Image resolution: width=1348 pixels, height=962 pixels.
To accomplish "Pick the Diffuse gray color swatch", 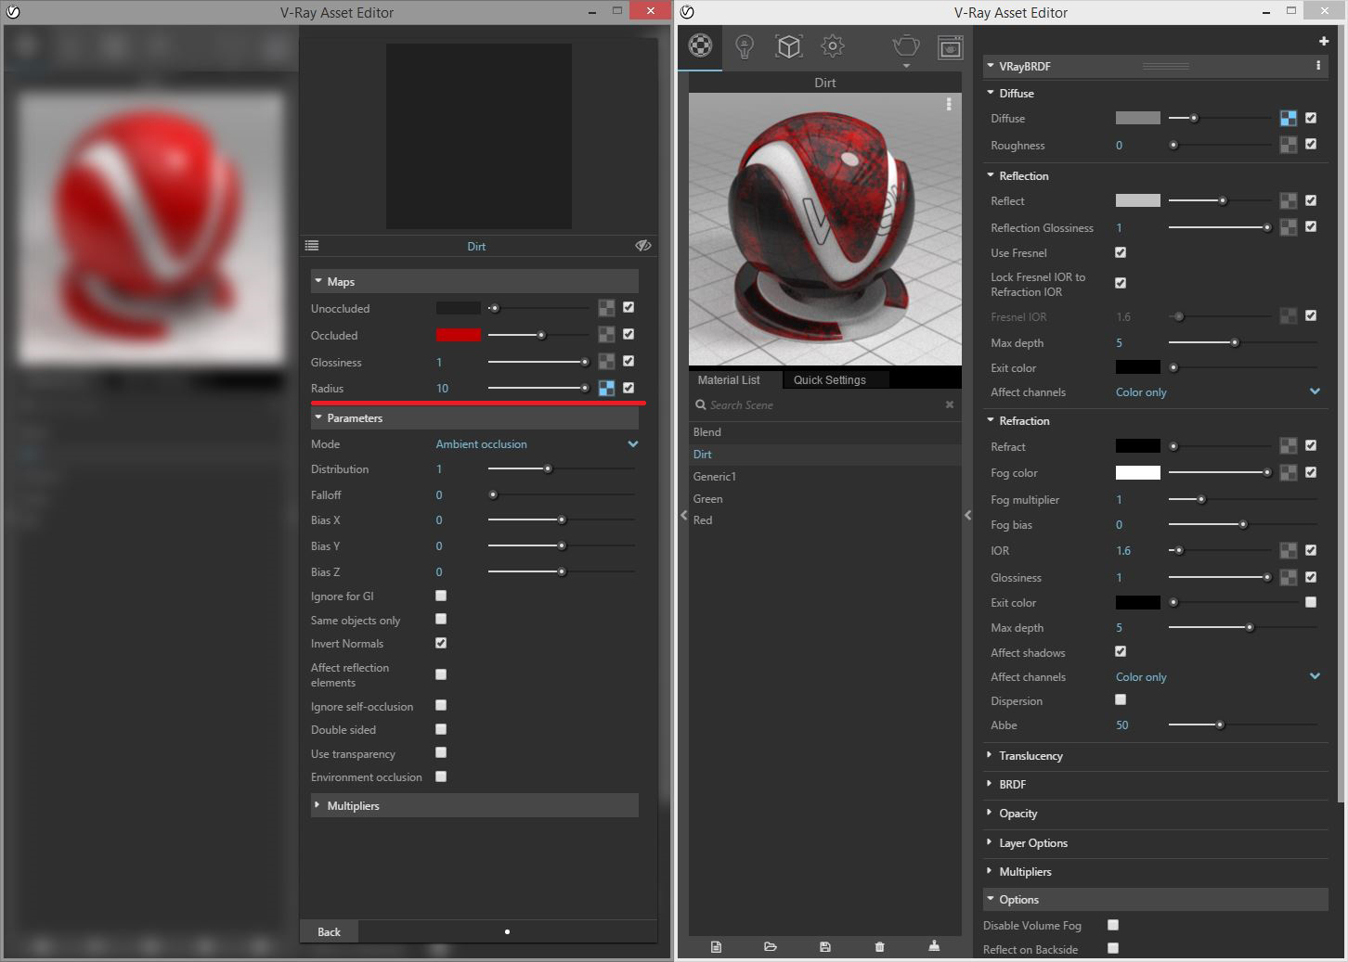I will tap(1137, 118).
